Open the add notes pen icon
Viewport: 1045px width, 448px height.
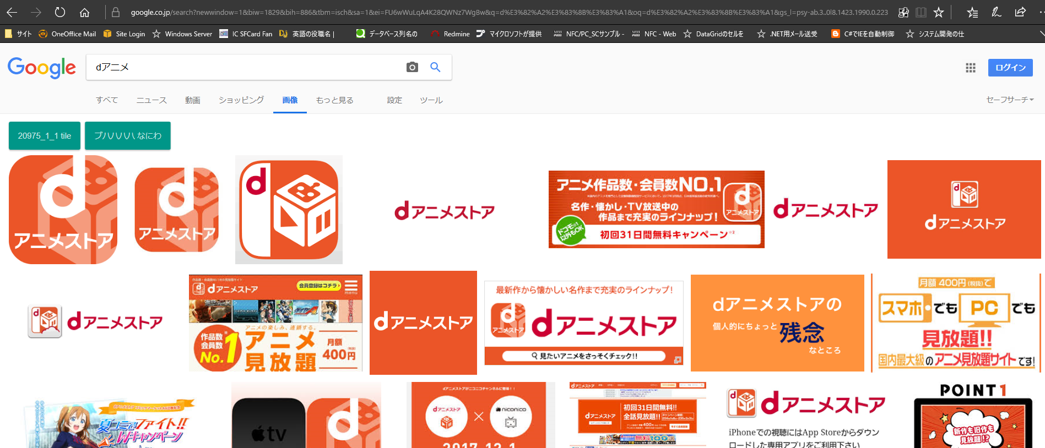pyautogui.click(x=996, y=12)
